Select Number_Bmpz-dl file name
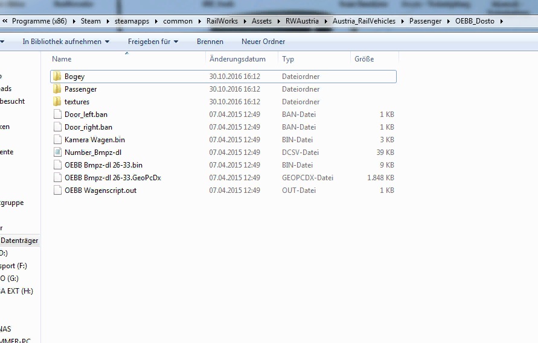Image resolution: width=538 pixels, height=343 pixels. click(x=92, y=153)
